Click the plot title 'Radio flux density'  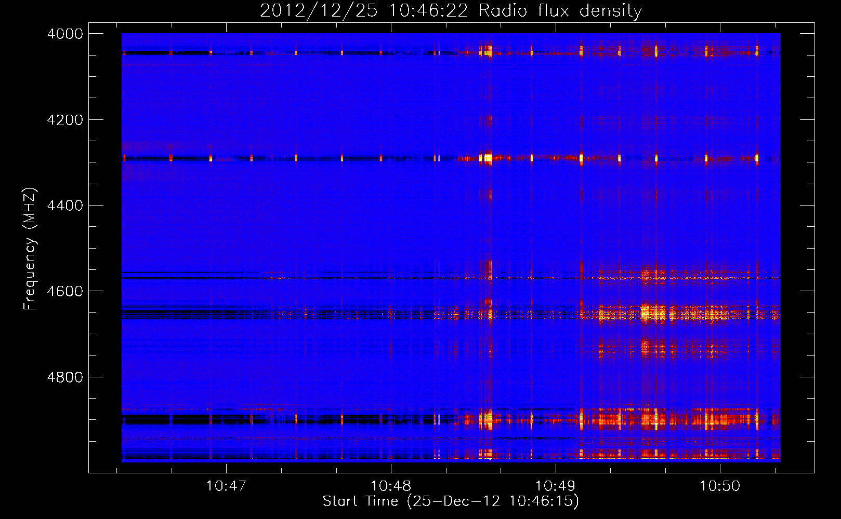click(x=560, y=11)
